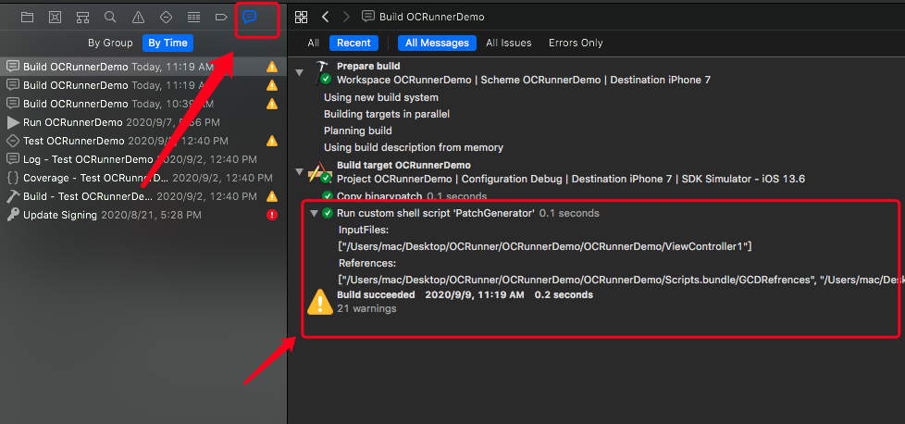Select the Update Signing report
The width and height of the screenshot is (905, 424).
[x=143, y=214]
